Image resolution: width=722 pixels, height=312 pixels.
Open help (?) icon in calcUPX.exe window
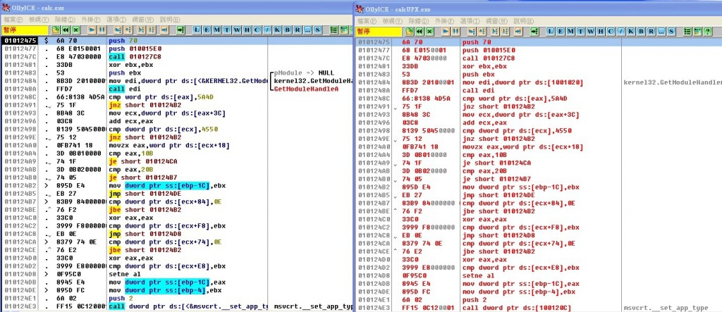click(x=708, y=31)
